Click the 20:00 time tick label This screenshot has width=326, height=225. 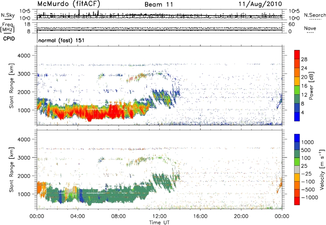[x=241, y=216]
